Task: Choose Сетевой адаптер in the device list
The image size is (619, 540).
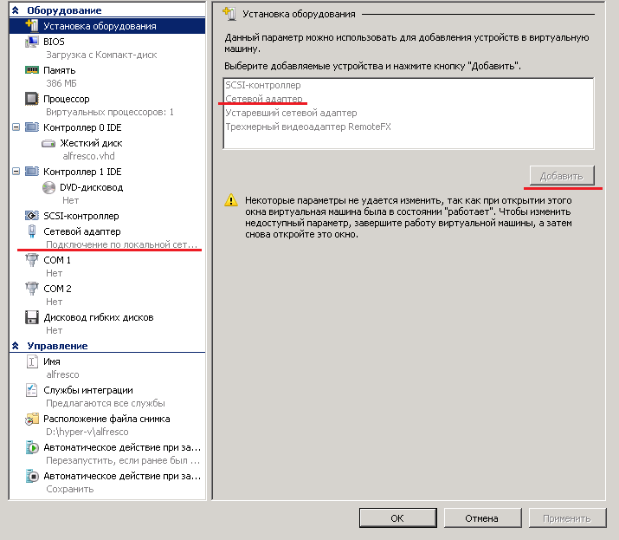Action: (x=264, y=99)
